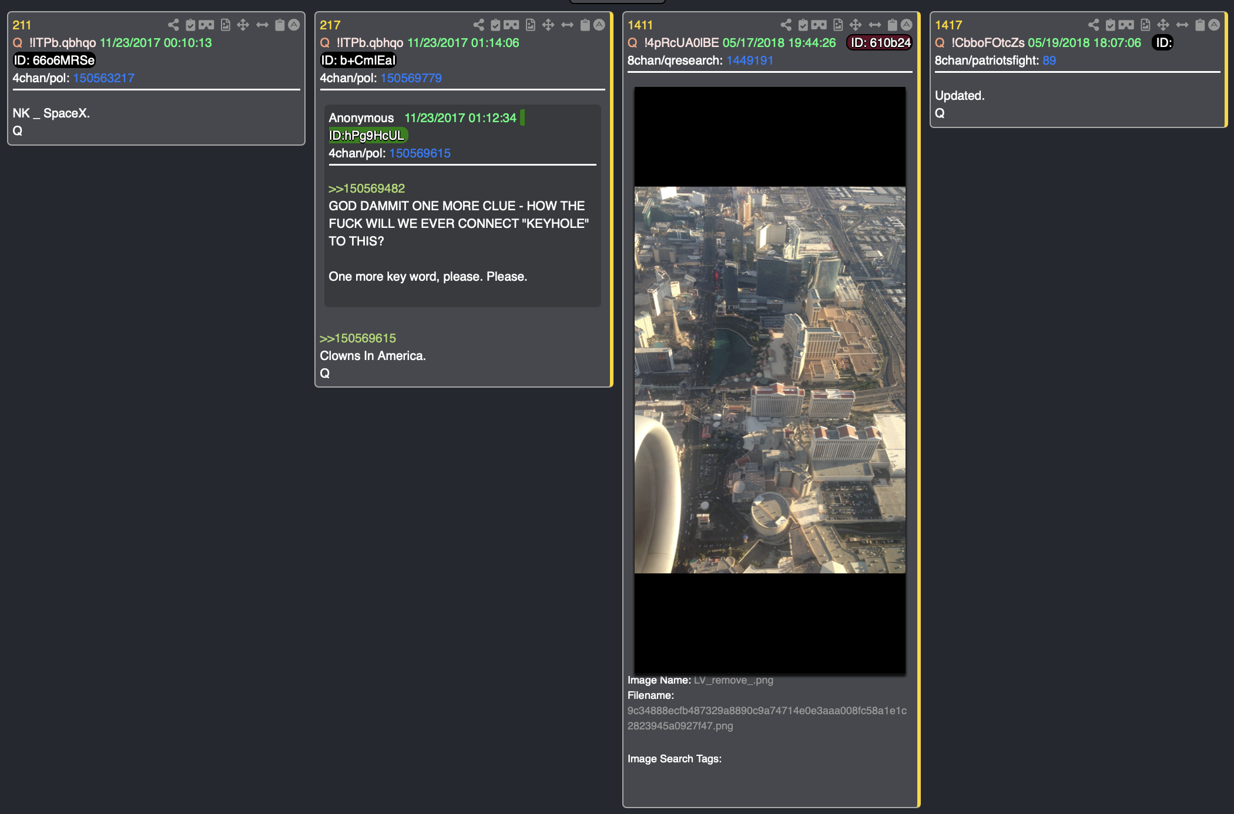The width and height of the screenshot is (1234, 814).
Task: Click timestamp 11/23/2017 01:14:06
Action: (x=463, y=43)
